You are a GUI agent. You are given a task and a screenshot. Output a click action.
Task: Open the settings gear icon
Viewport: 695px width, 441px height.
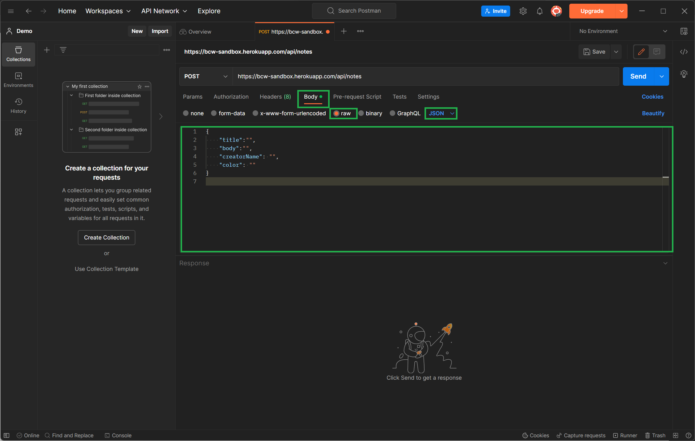(523, 11)
